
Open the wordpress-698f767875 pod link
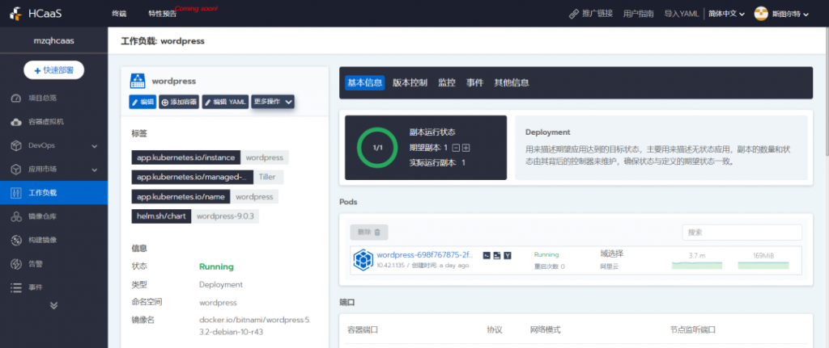(425, 254)
